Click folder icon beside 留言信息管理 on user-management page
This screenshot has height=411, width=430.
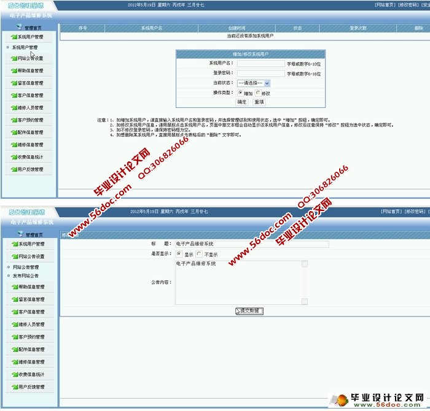coord(14,83)
